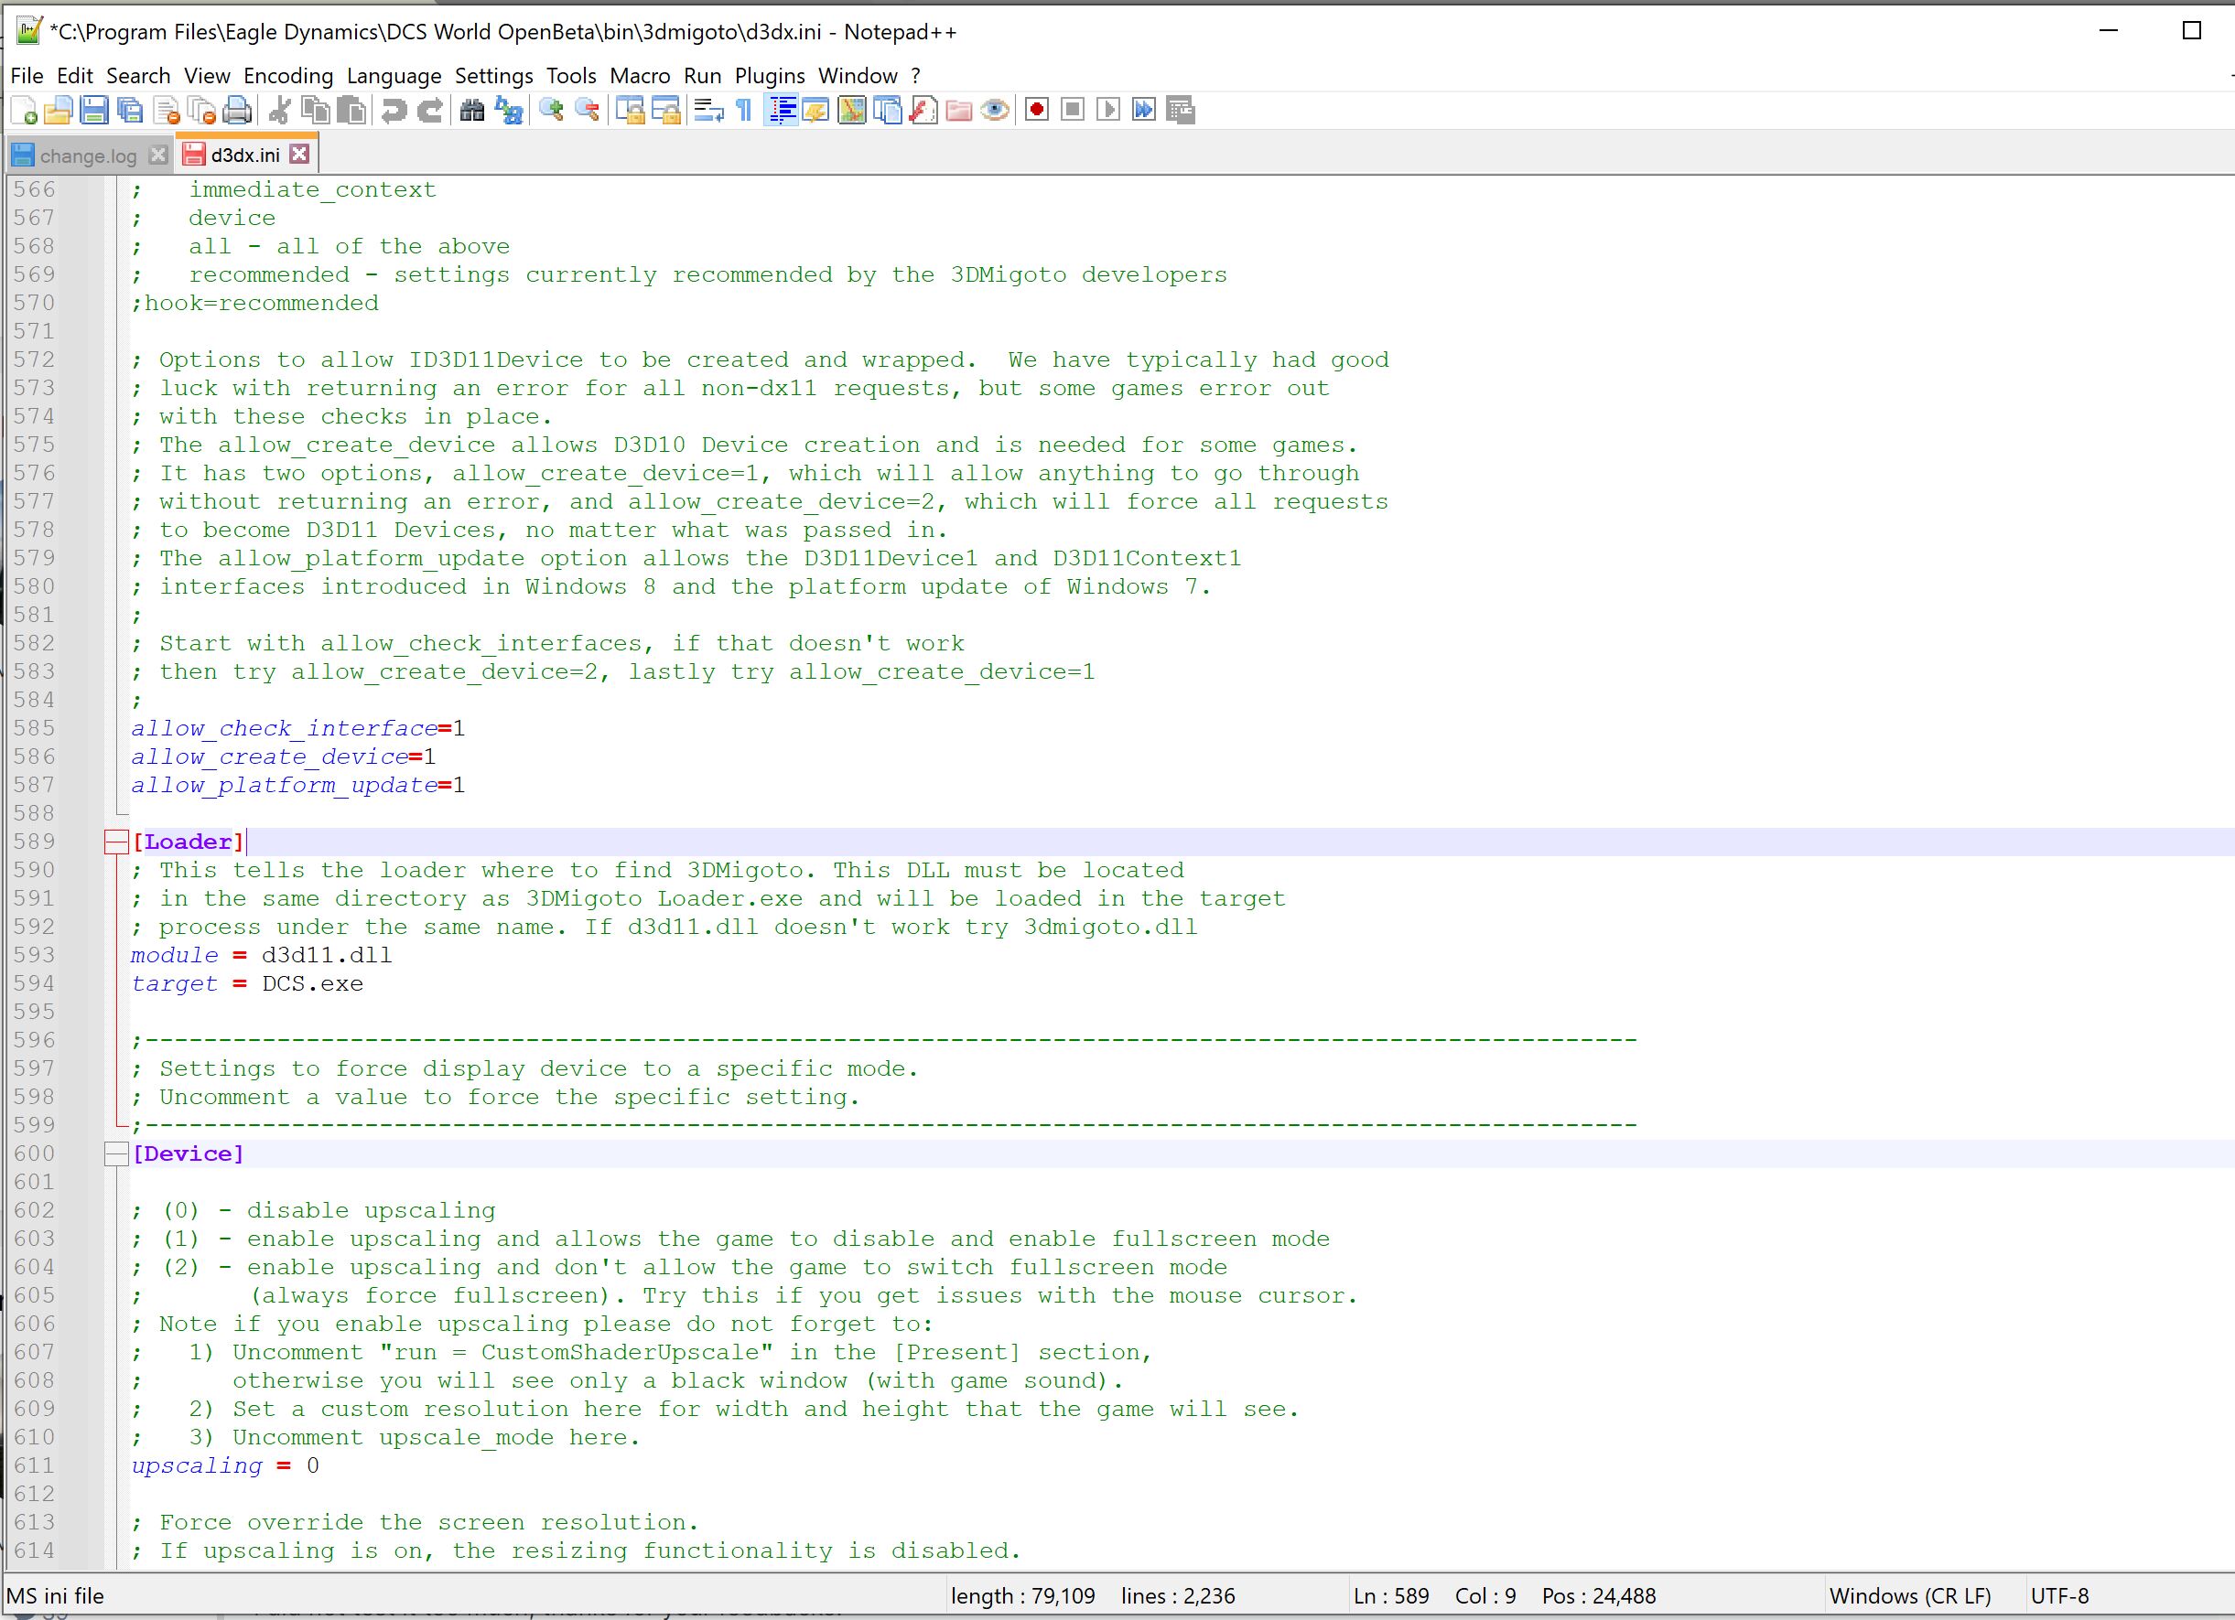Open the Document List panel
The width and height of the screenshot is (2235, 1620).
(887, 111)
